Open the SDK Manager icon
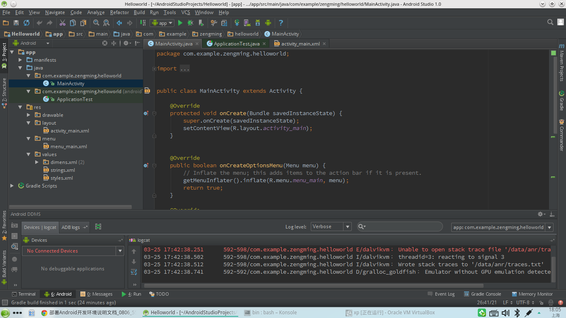 tap(258, 23)
